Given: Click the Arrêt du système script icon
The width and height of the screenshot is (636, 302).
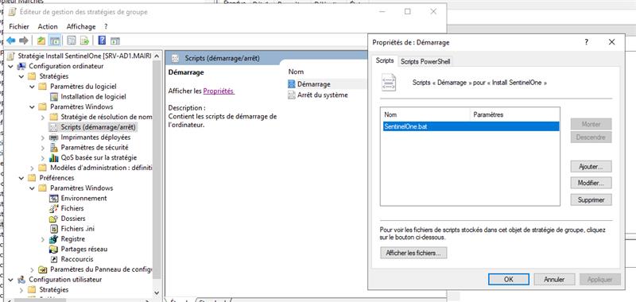Looking at the screenshot, I should [291, 95].
